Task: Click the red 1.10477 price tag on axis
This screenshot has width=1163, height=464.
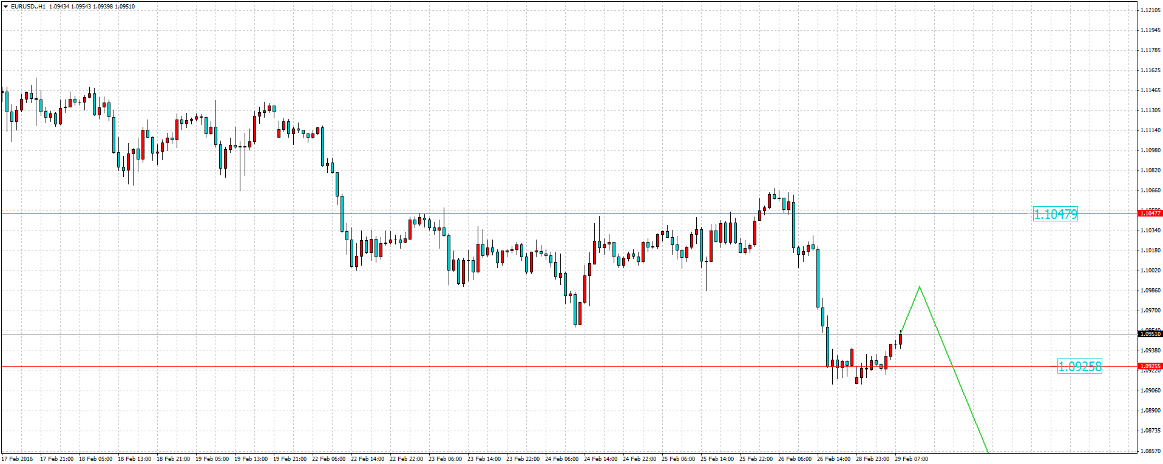Action: coord(1150,213)
